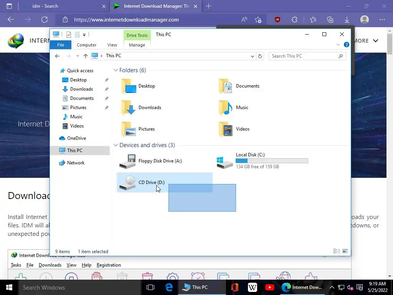Click the search magnifier in Search This PC
393x295 pixels.
pos(340,56)
